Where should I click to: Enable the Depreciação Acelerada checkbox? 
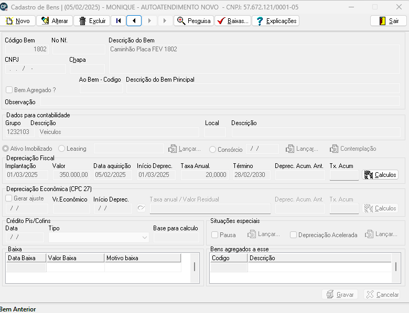293,235
